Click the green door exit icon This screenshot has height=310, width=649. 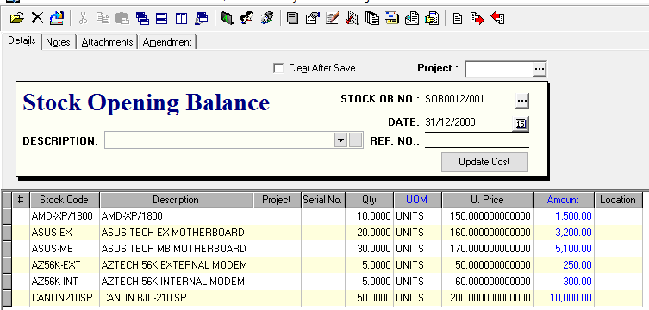tap(228, 18)
